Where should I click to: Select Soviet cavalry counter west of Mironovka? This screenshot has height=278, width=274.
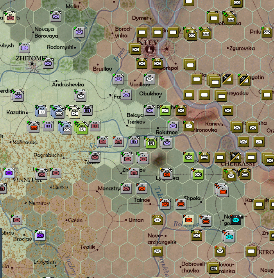click(189, 126)
